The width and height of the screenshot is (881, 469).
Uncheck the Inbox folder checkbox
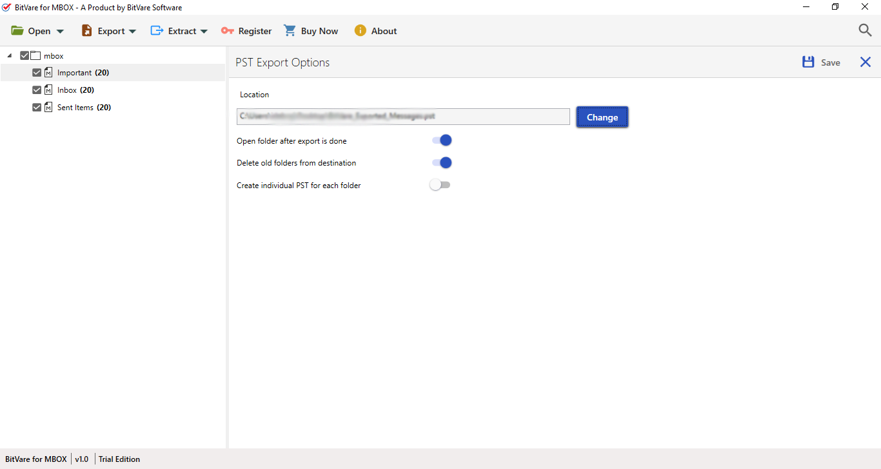click(x=37, y=90)
